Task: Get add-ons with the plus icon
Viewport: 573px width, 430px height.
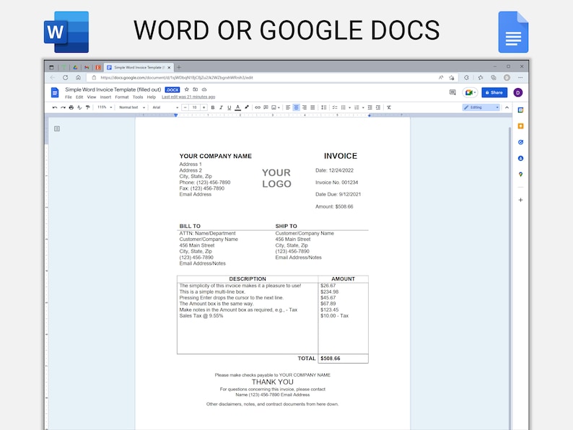Action: coord(521,200)
